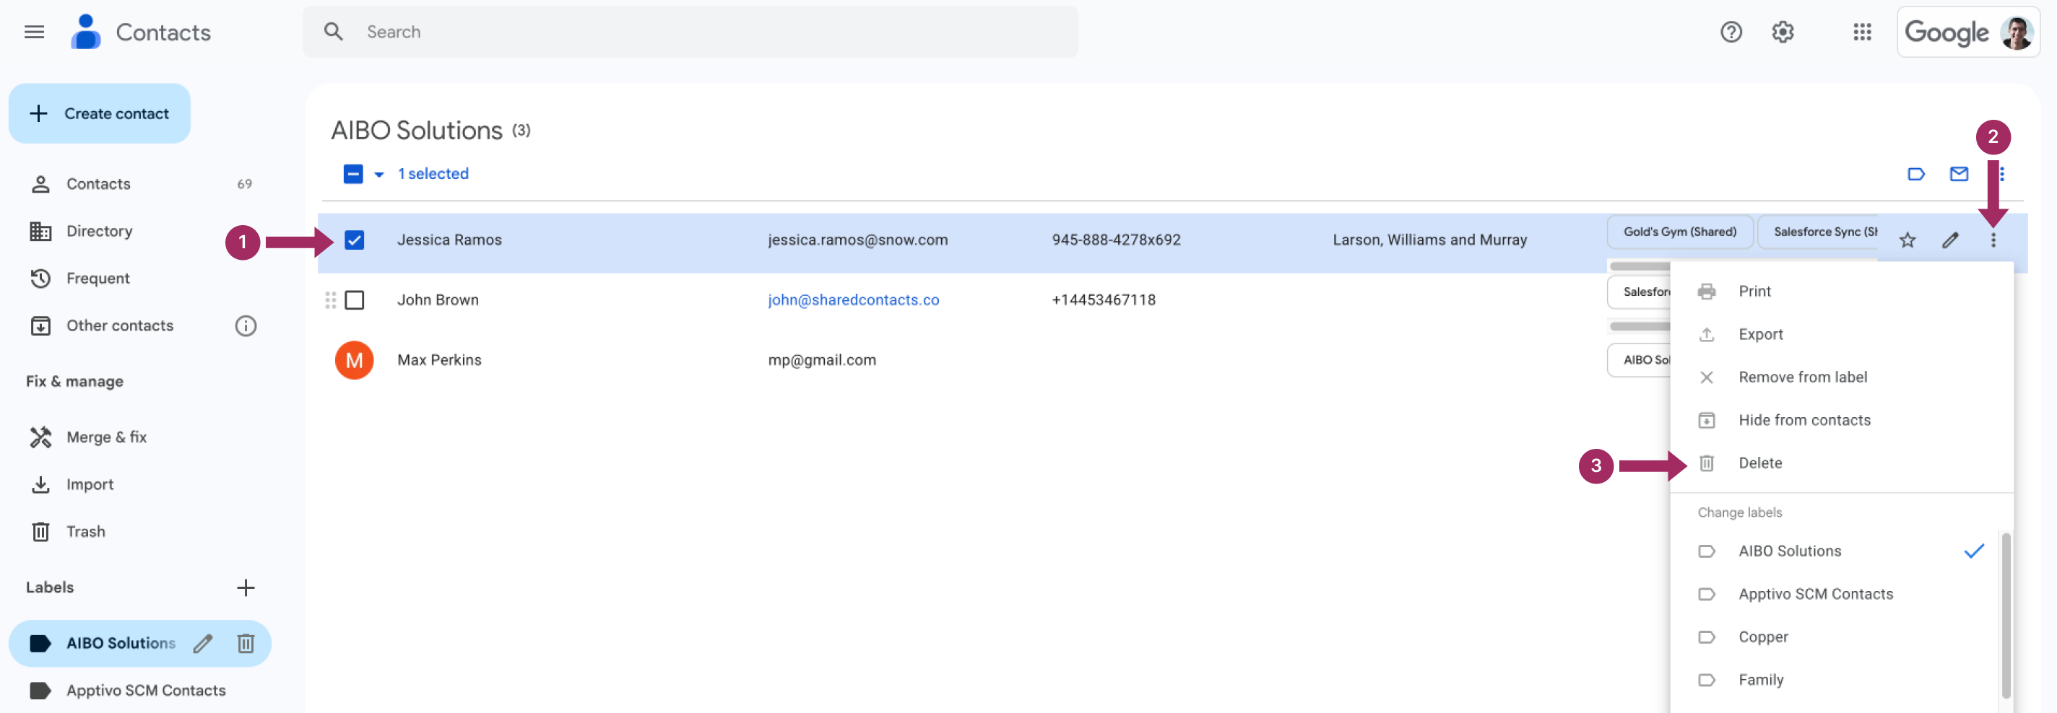
Task: Click the Other contacts info icon
Action: coord(245,325)
